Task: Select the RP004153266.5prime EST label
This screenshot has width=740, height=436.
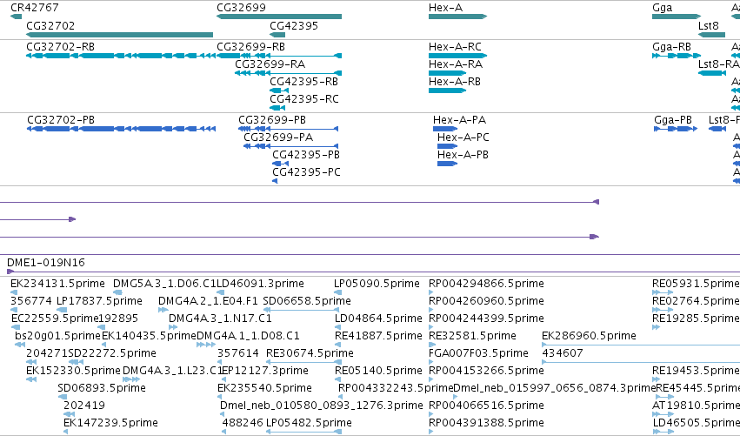Action: [x=486, y=371]
